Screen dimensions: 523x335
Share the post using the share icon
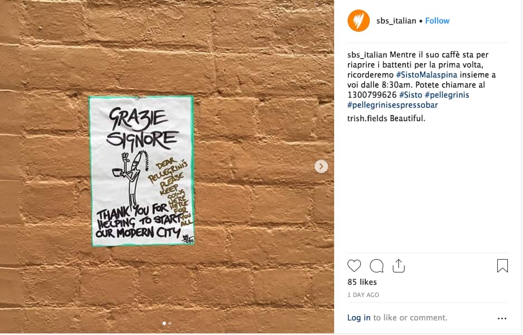click(398, 266)
